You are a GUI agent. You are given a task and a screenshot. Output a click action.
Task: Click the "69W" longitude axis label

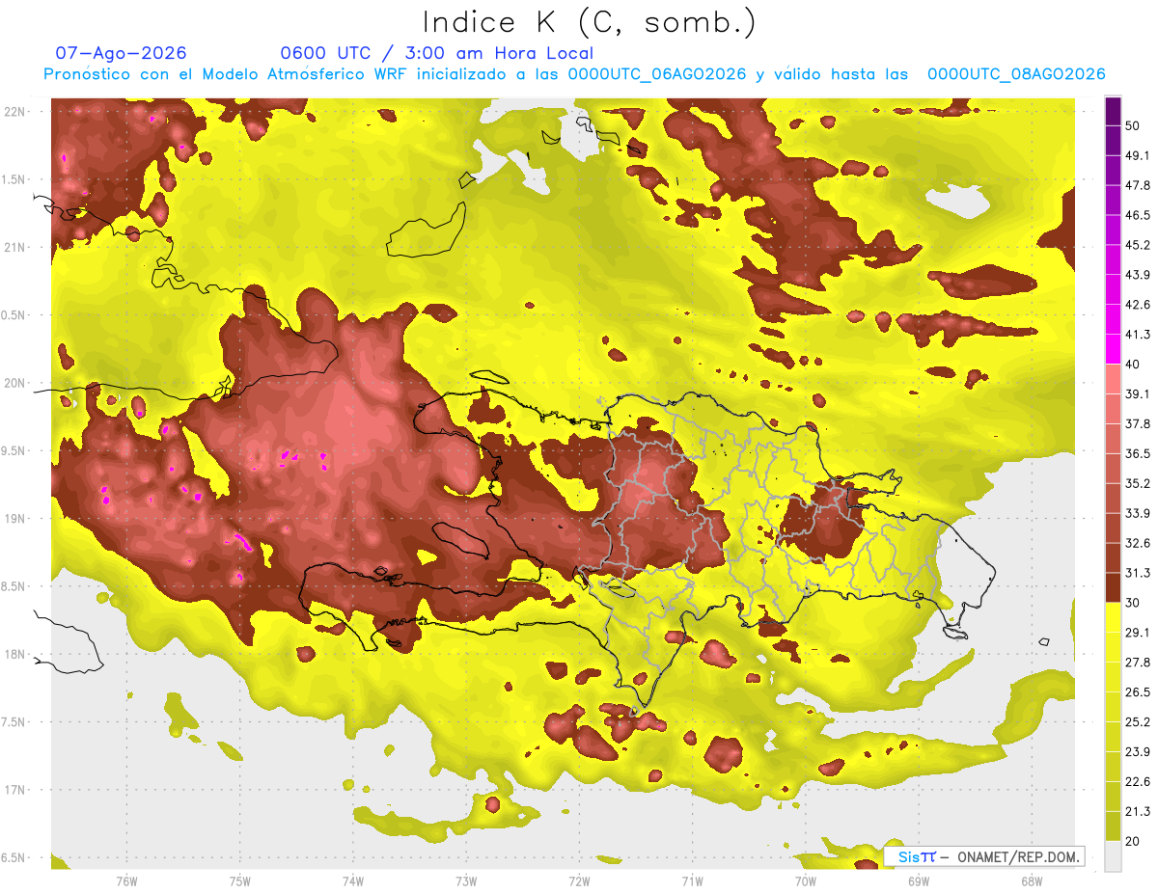[x=919, y=882]
